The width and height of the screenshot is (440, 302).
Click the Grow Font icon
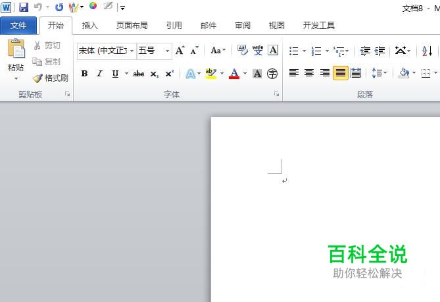tap(180, 51)
